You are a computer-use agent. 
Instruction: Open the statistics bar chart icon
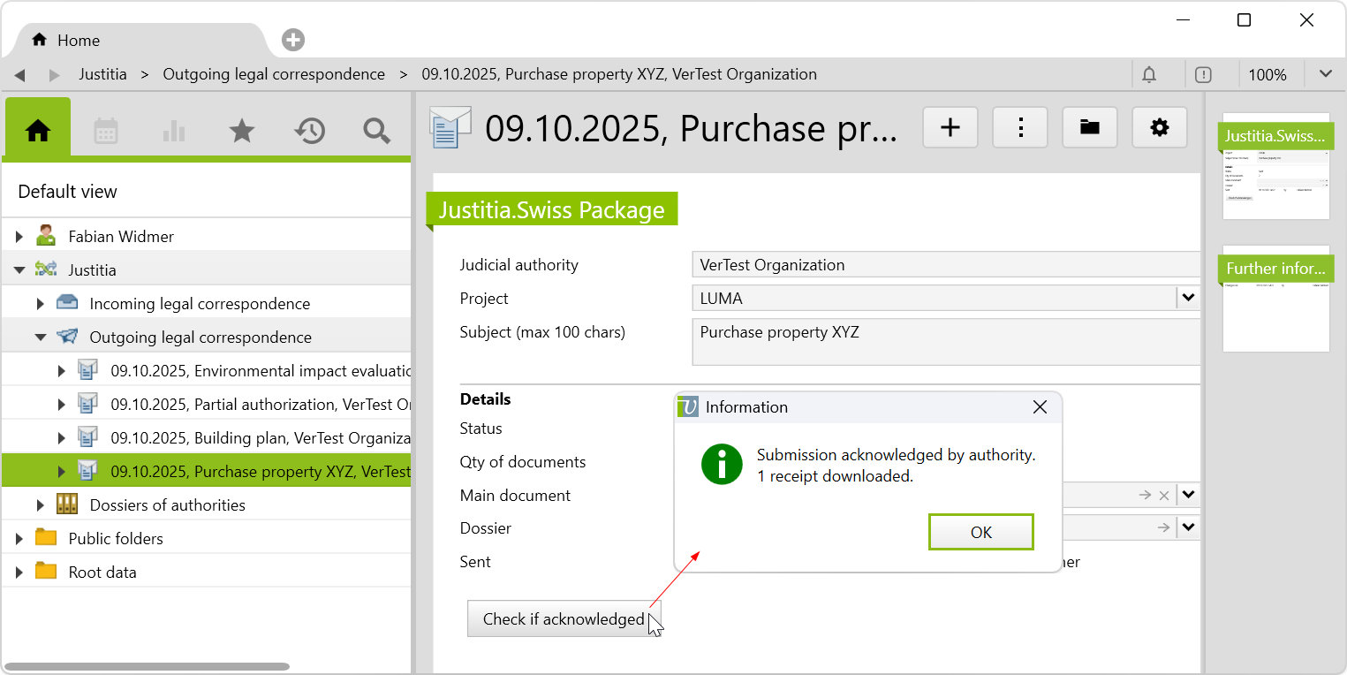pos(174,131)
